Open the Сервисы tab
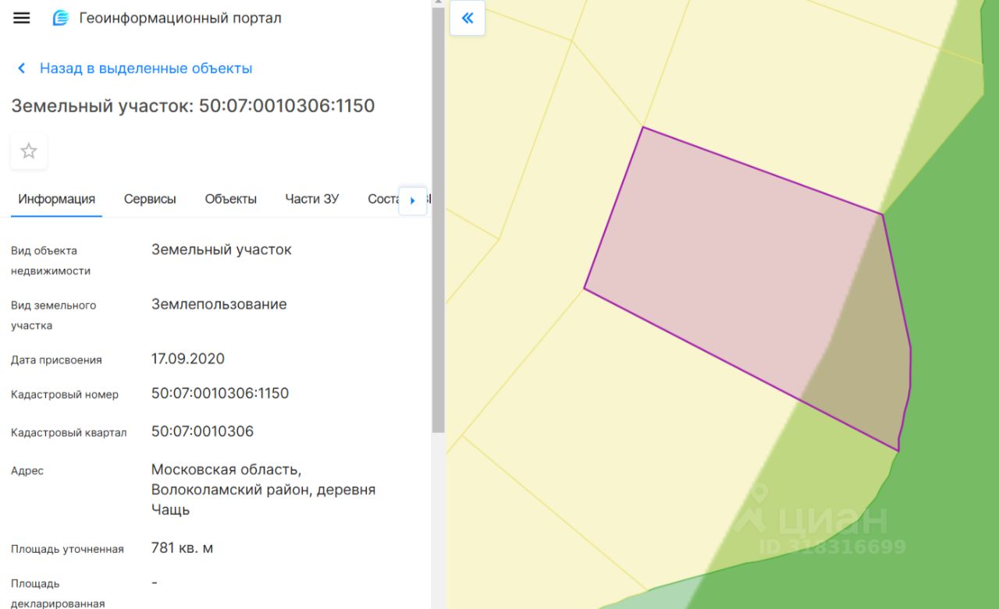This screenshot has height=609, width=999. pyautogui.click(x=150, y=199)
